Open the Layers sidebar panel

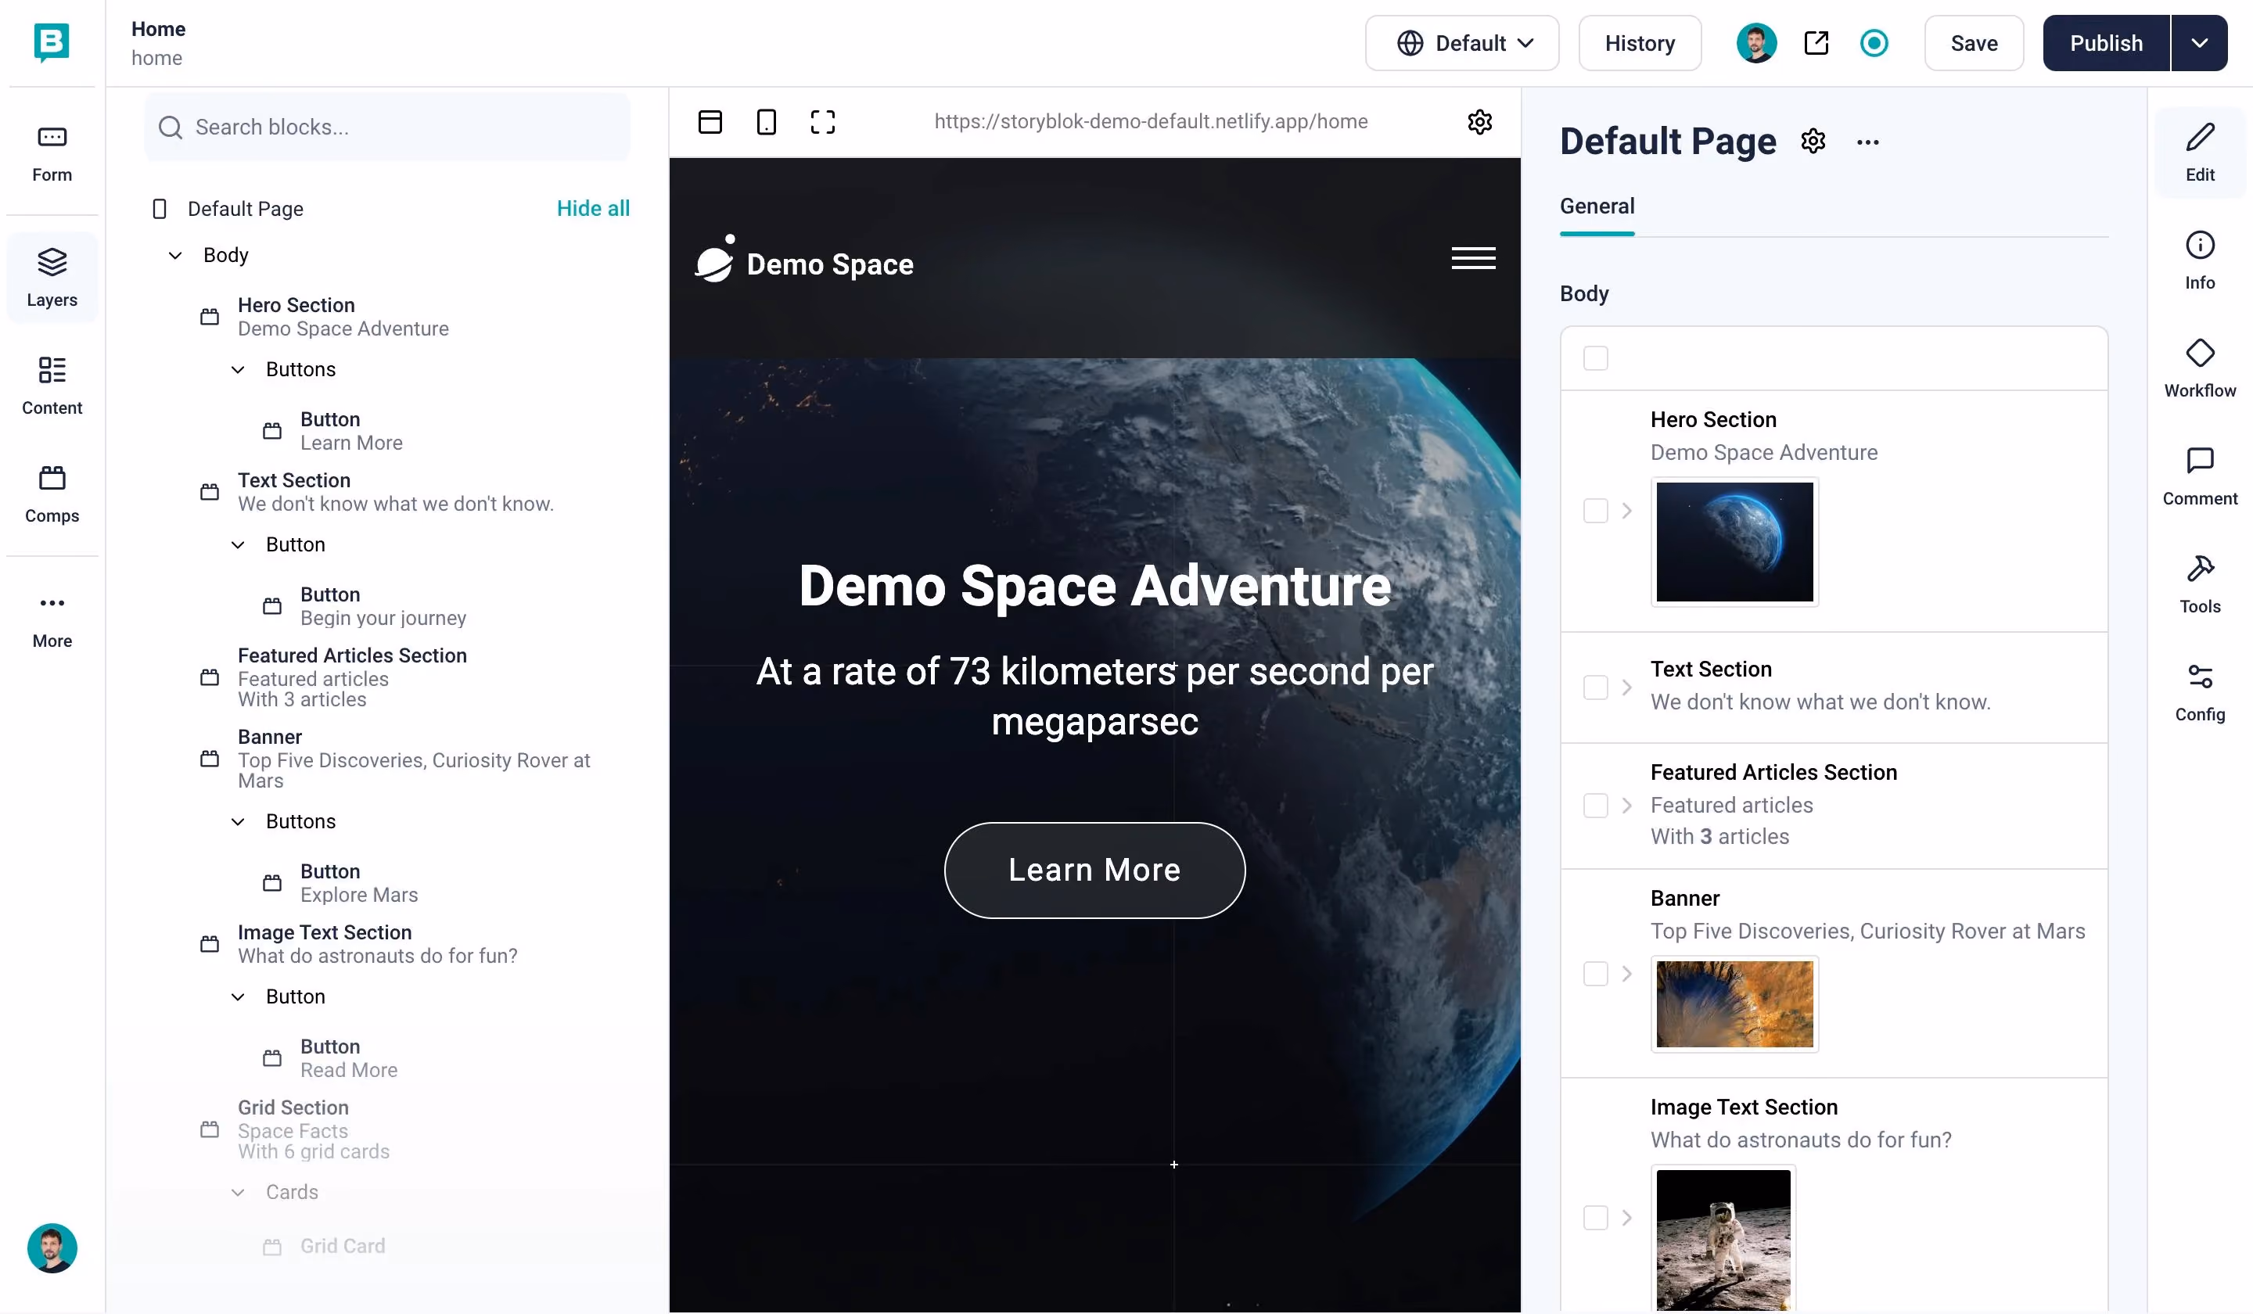pos(52,278)
